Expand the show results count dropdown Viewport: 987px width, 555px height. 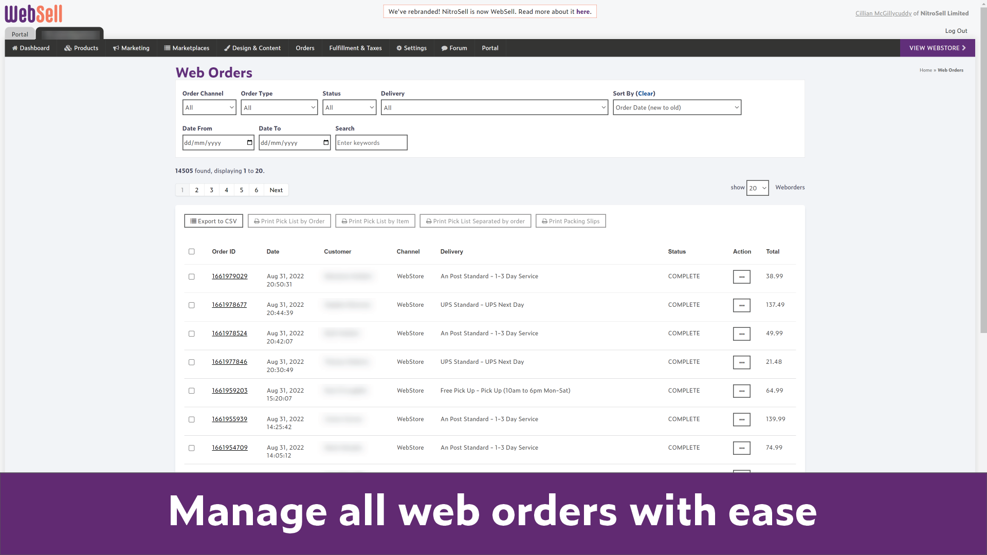757,188
